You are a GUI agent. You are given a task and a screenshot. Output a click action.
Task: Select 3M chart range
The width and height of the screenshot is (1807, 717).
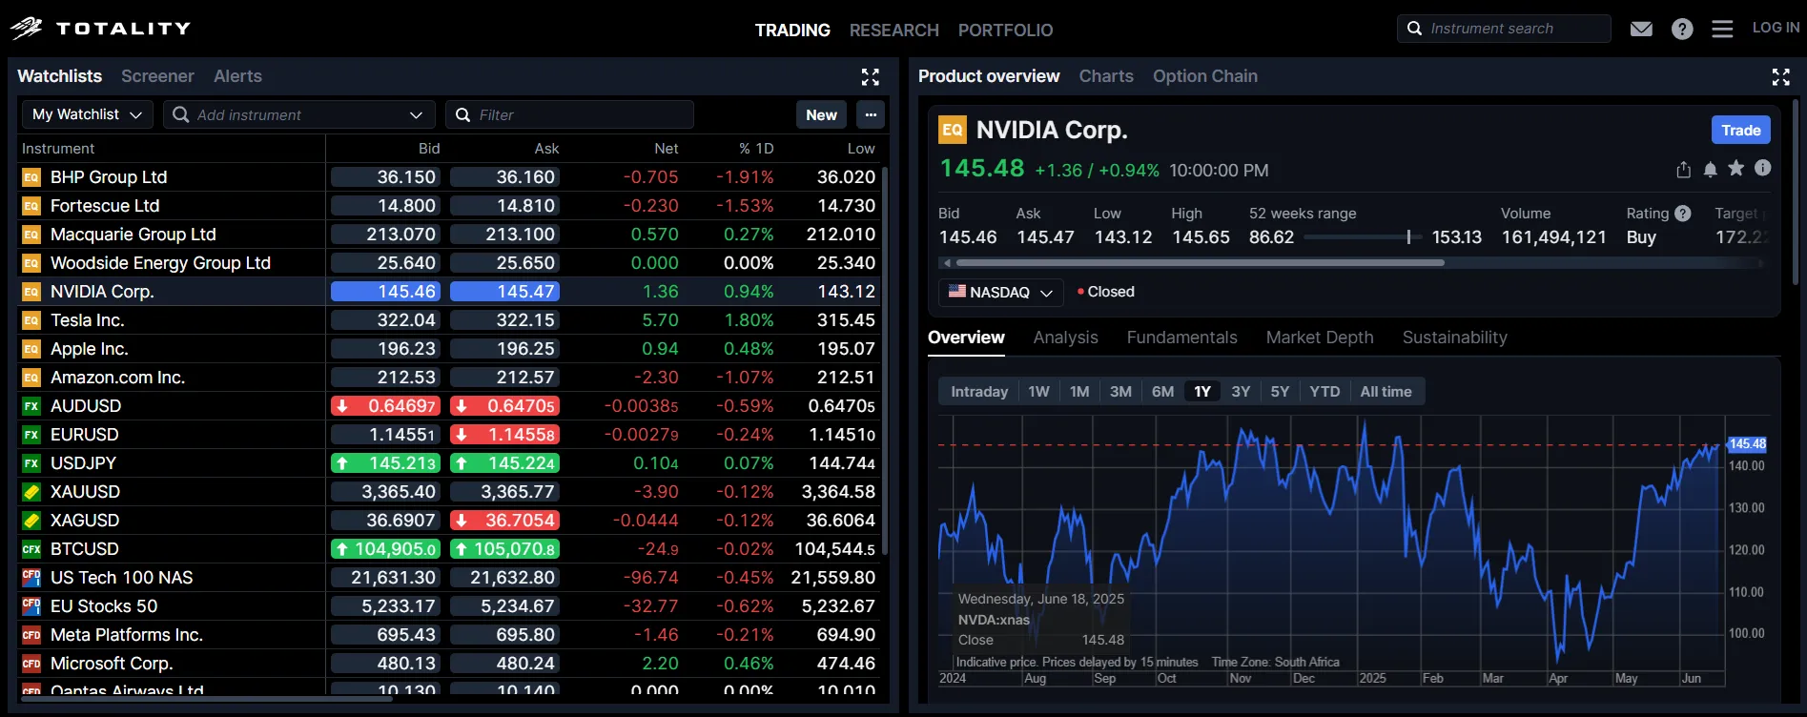[1120, 392]
